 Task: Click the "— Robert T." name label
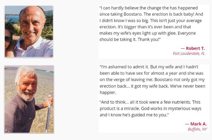[193, 48]
